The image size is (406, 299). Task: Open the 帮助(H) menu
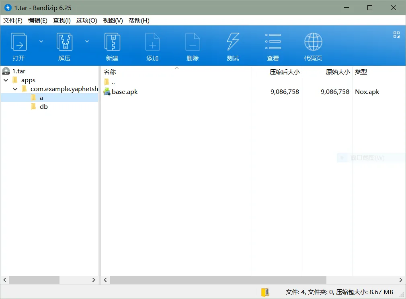[x=139, y=21]
